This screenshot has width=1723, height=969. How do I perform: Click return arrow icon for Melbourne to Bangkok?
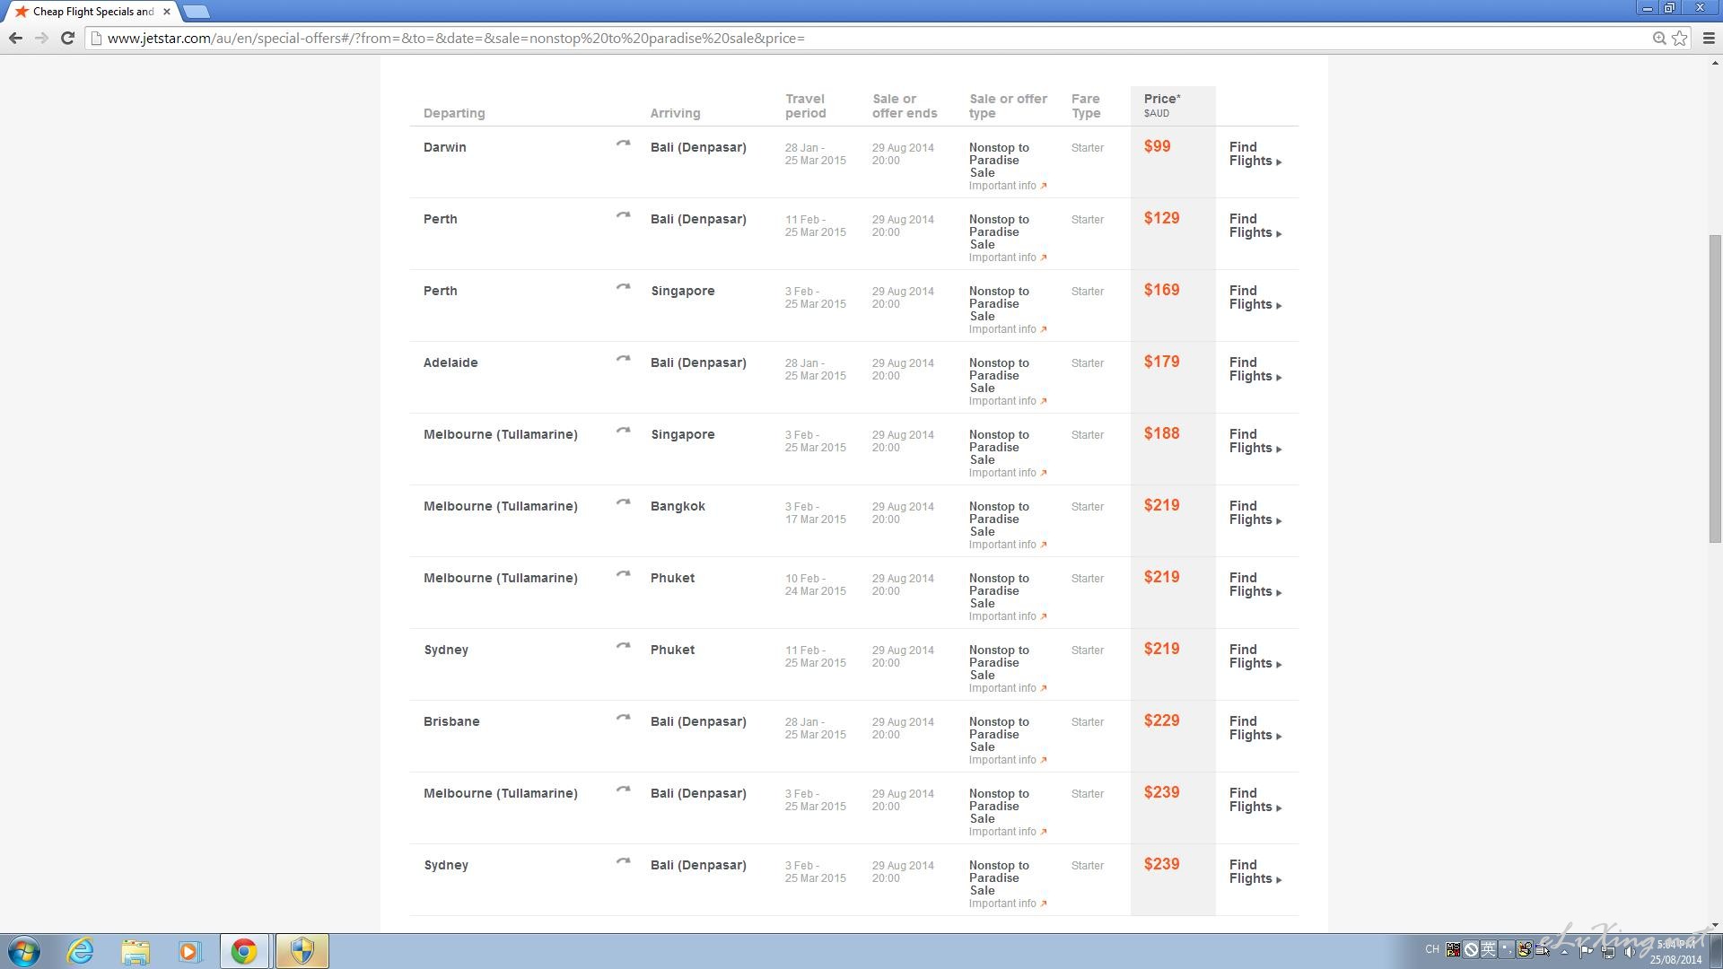[x=623, y=502]
